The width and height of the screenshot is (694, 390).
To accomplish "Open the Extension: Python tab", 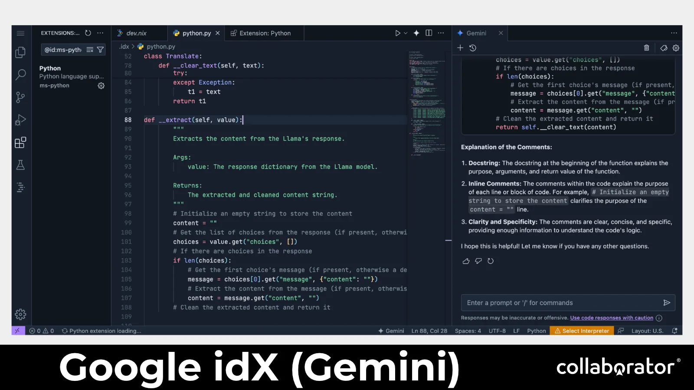I will point(264,33).
